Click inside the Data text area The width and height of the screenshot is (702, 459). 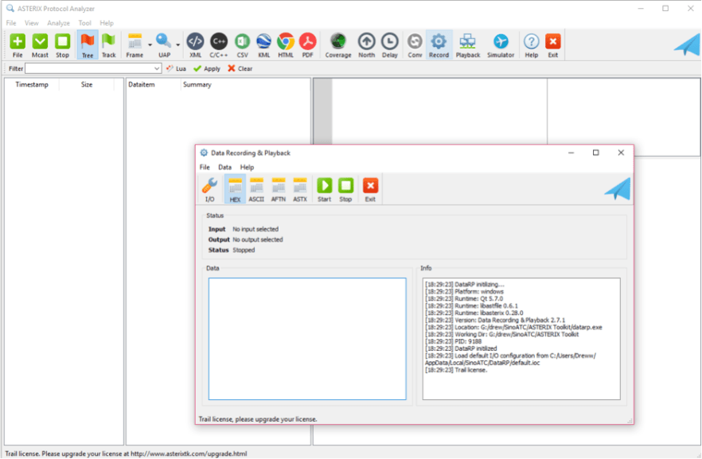[306, 338]
